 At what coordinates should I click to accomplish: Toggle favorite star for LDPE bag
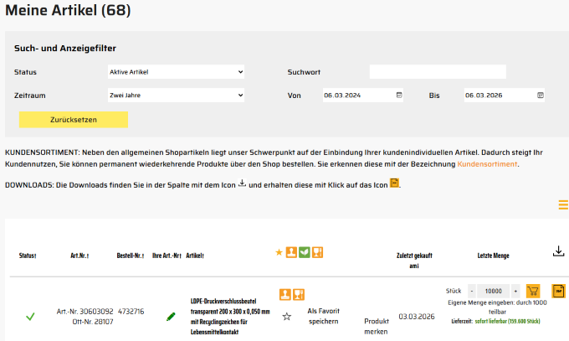click(286, 316)
